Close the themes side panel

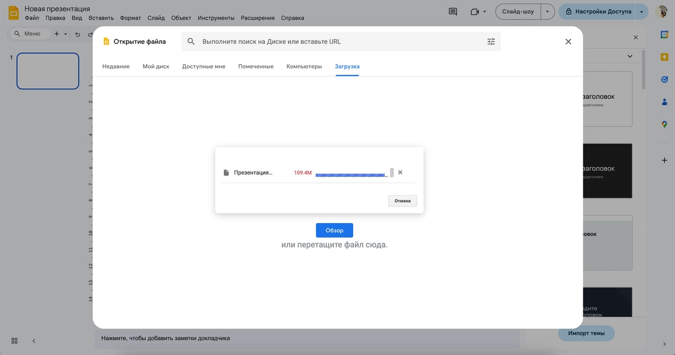point(636,38)
